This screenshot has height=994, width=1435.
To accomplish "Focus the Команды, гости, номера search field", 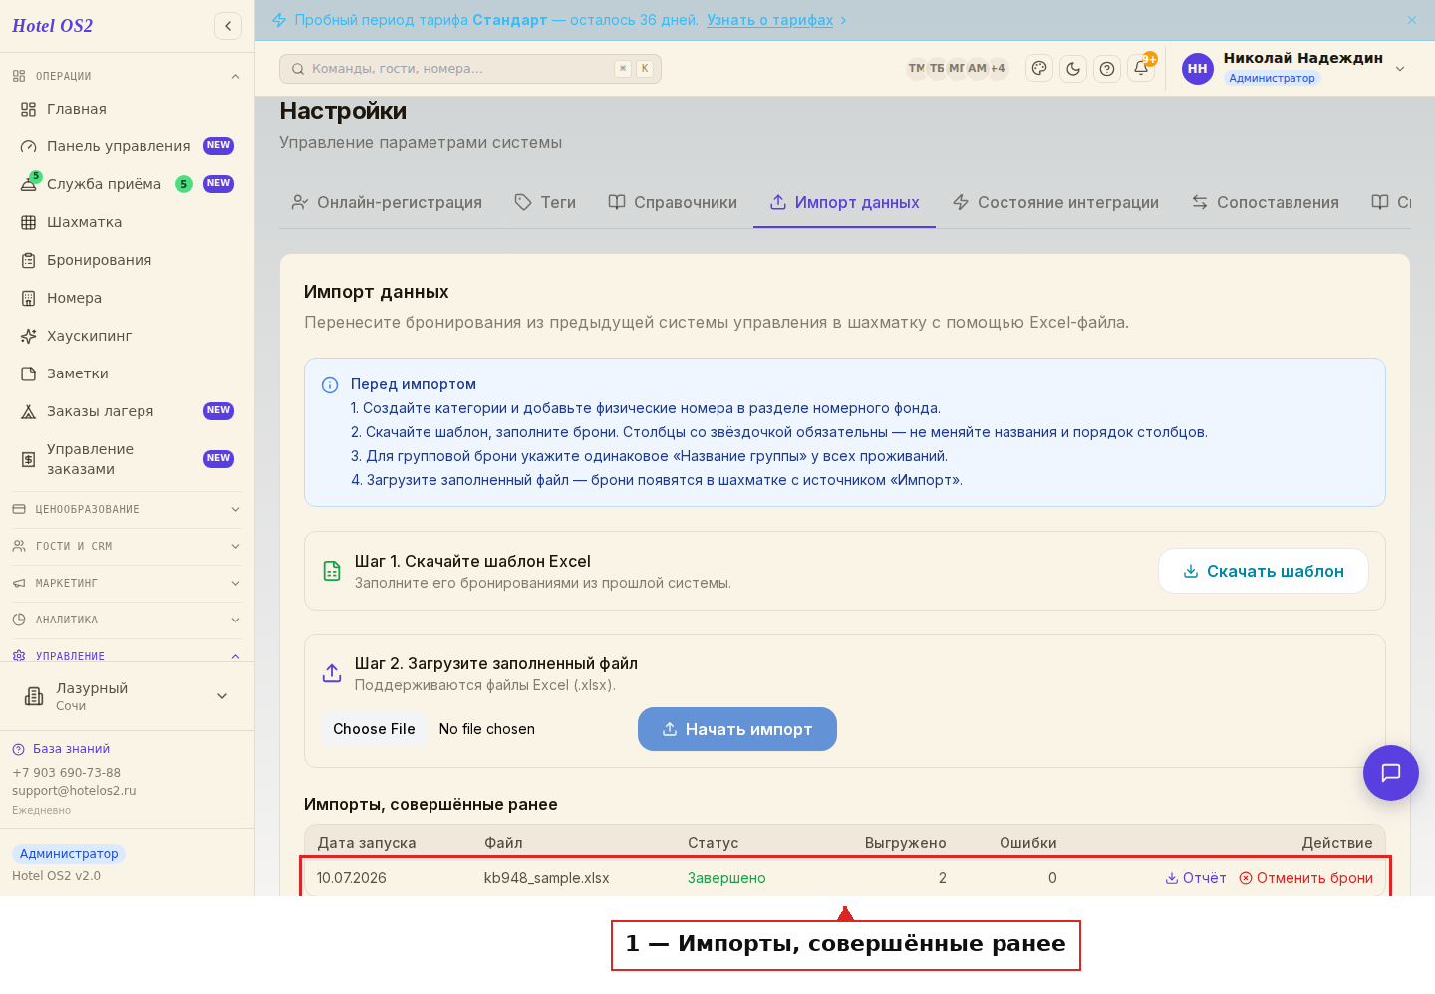I will pos(469,68).
